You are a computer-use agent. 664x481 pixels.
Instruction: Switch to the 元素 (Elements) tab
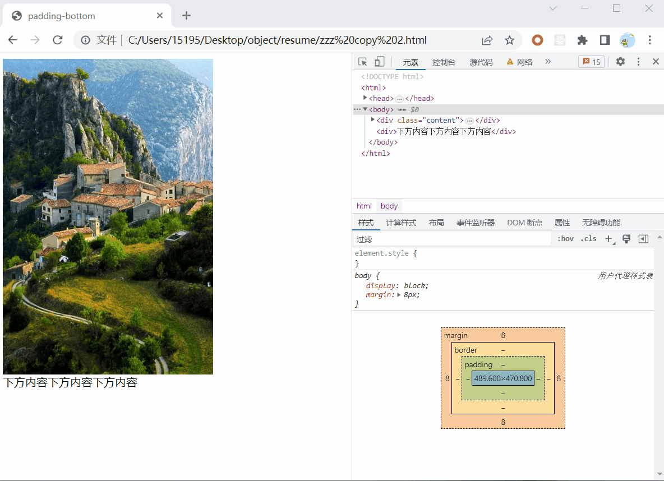pos(410,62)
